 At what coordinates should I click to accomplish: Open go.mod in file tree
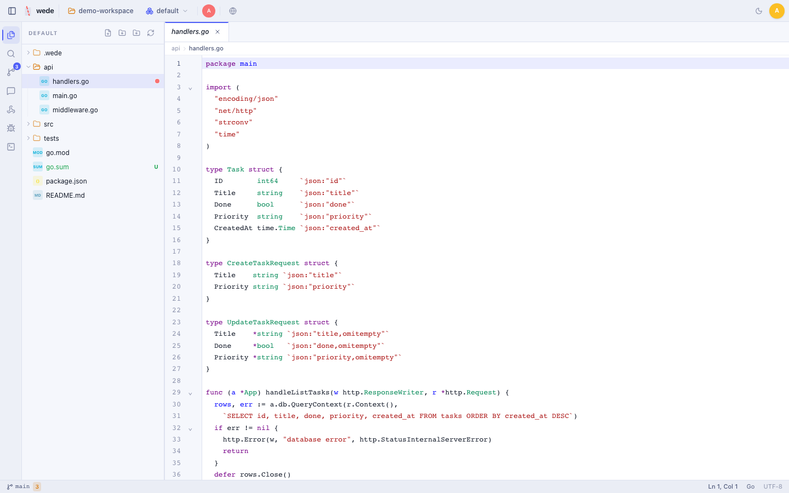coord(93,152)
